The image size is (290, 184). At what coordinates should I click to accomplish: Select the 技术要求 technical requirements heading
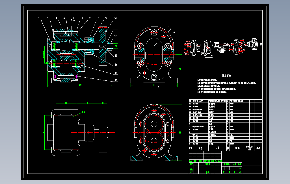[226, 76]
